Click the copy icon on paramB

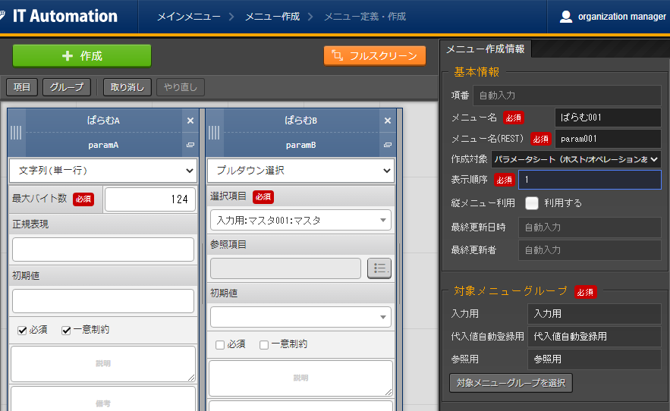[388, 145]
